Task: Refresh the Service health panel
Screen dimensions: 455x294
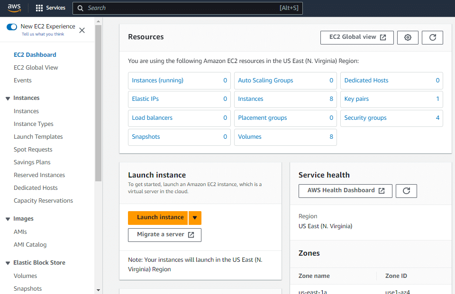Action: coord(406,191)
